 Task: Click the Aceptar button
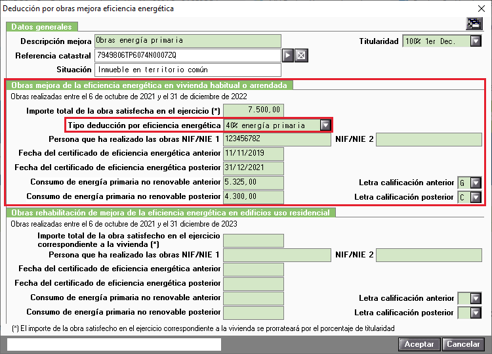419,344
